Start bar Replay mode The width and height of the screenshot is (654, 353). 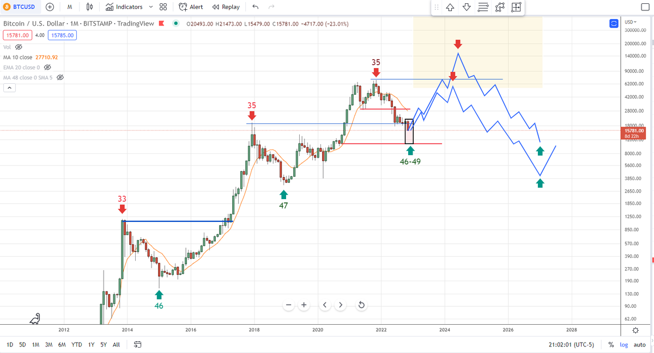(x=226, y=7)
